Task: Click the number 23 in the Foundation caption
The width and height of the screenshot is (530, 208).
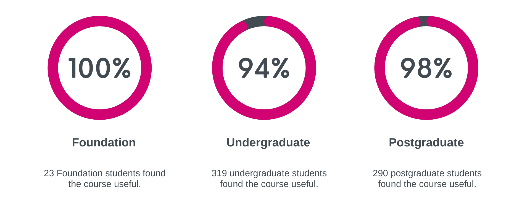Action: (x=49, y=173)
